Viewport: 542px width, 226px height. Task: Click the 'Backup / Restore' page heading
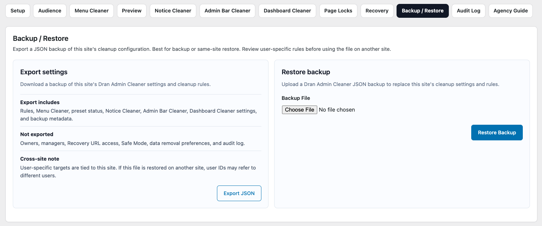[41, 38]
